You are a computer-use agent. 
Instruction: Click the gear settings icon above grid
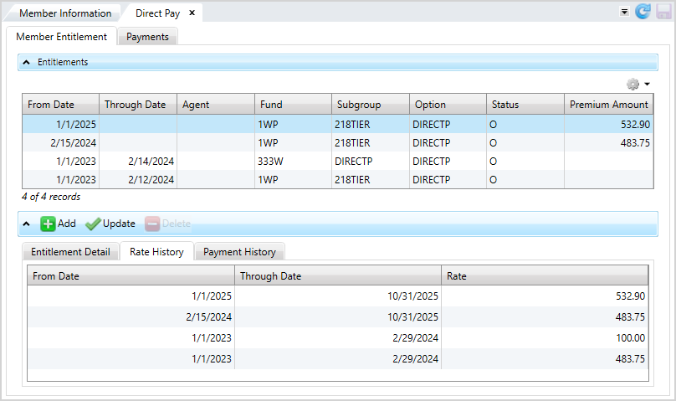pyautogui.click(x=632, y=85)
